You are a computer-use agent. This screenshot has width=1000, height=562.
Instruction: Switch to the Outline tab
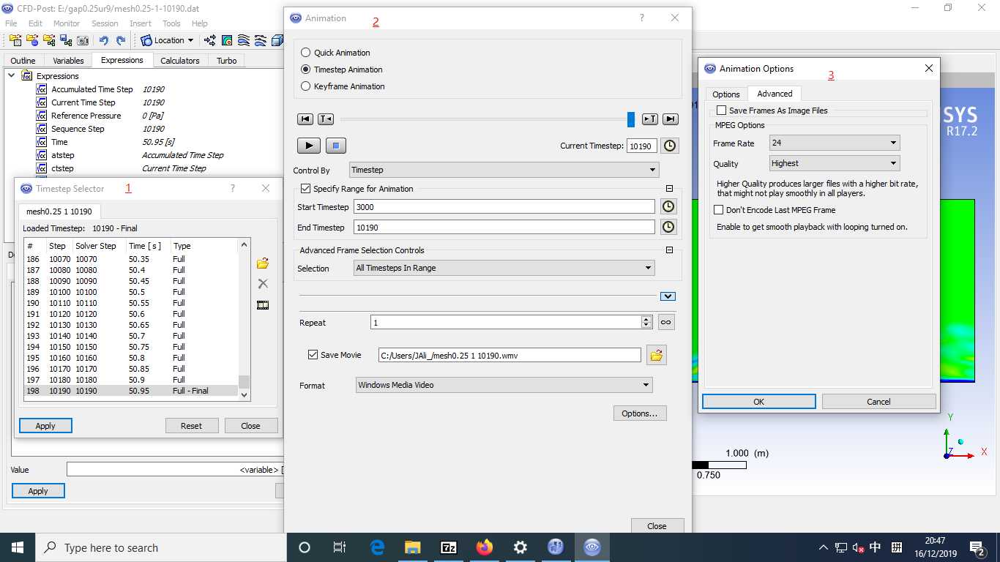coord(23,61)
